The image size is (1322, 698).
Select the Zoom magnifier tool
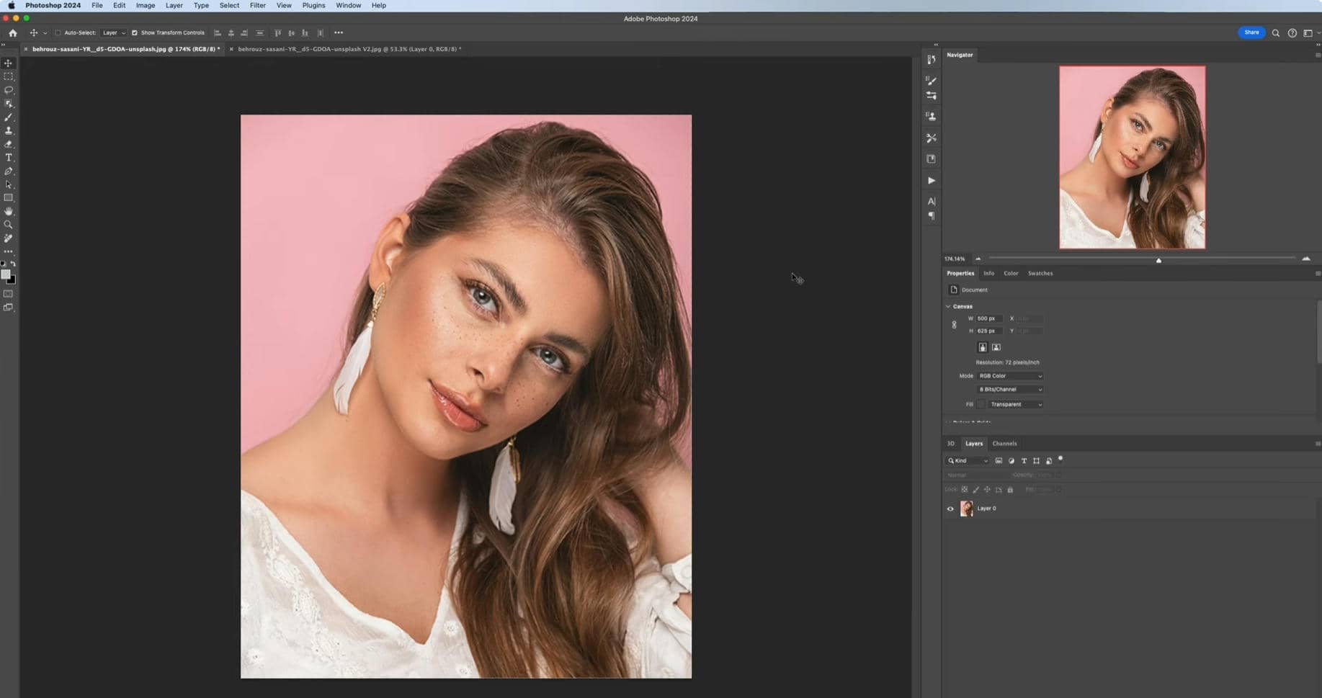point(9,225)
